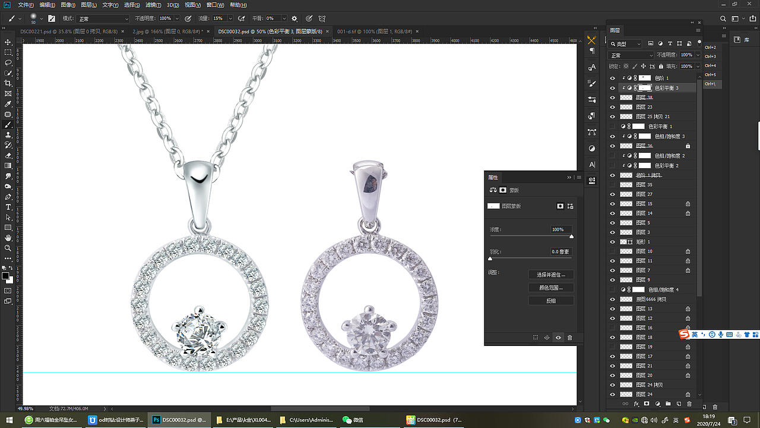Create new fill or adjustment layer
The height and width of the screenshot is (428, 760).
(x=657, y=404)
